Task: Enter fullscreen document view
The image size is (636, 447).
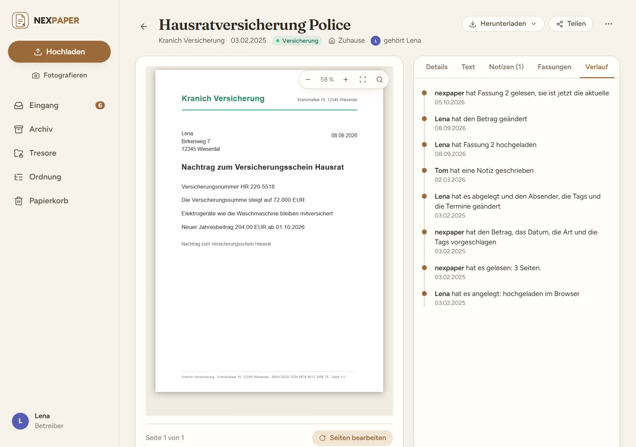Action: (363, 79)
